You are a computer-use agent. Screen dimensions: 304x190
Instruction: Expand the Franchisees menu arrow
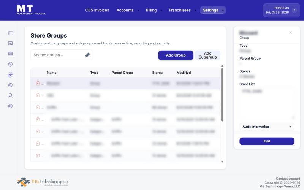(x=195, y=10)
